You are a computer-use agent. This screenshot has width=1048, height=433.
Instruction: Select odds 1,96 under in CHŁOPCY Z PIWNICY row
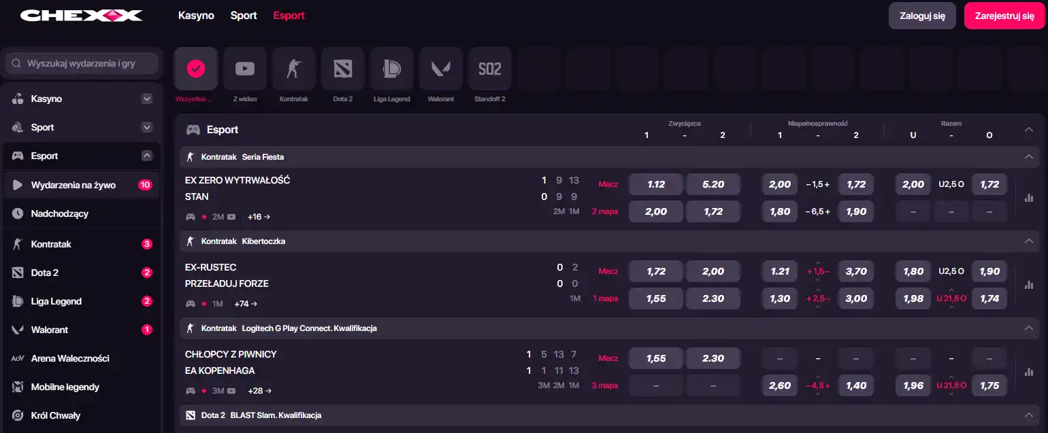[913, 385]
